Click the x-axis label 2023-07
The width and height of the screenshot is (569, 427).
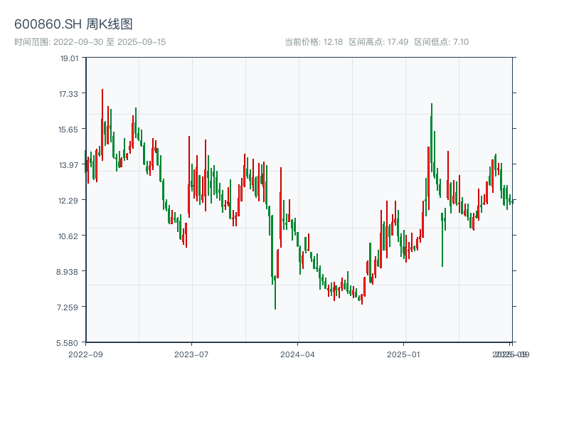pyautogui.click(x=191, y=354)
